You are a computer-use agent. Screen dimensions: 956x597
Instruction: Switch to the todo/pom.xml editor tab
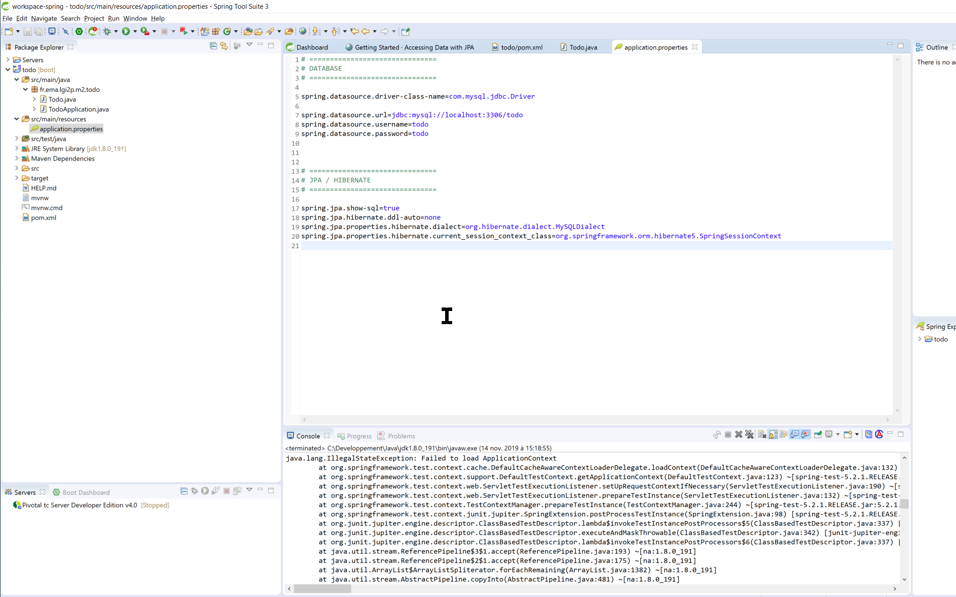517,47
